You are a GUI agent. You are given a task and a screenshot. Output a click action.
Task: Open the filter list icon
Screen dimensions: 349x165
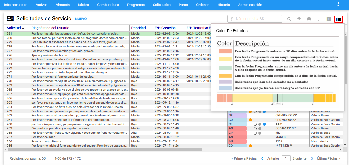(319, 19)
